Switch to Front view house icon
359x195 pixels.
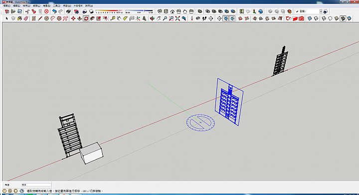173,11
